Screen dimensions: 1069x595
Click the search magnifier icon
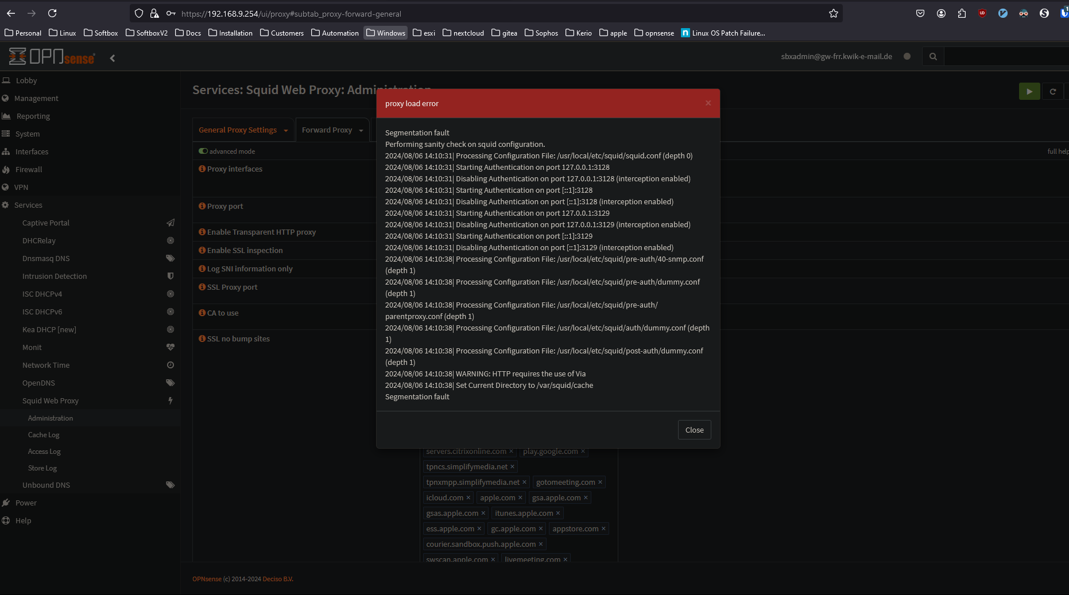coord(933,56)
